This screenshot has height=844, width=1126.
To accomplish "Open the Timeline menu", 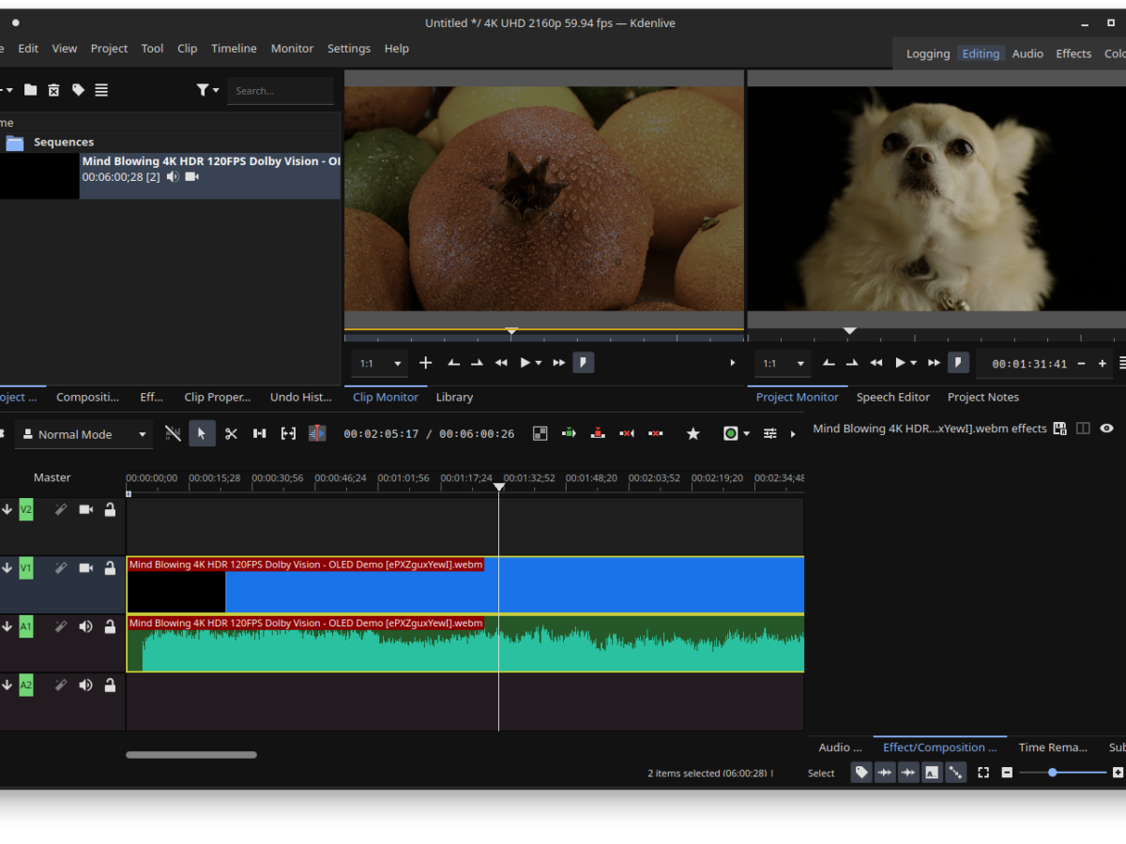I will coord(234,49).
